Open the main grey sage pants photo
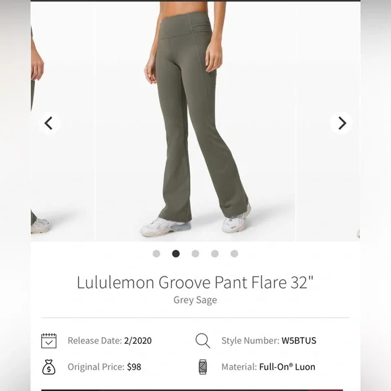 (x=195, y=121)
